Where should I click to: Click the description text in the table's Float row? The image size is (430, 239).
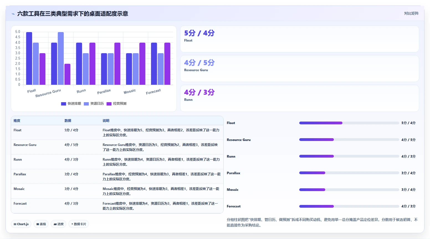(161, 133)
